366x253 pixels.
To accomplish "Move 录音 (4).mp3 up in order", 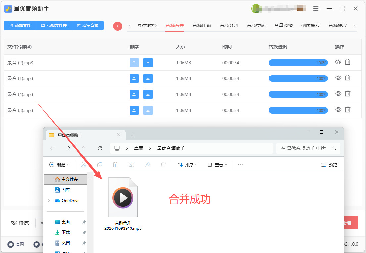I will tap(134, 94).
